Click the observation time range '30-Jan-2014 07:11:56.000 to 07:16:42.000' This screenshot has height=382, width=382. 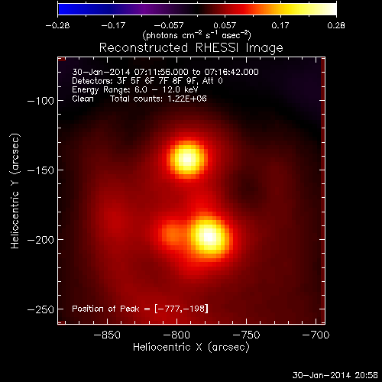(x=165, y=72)
